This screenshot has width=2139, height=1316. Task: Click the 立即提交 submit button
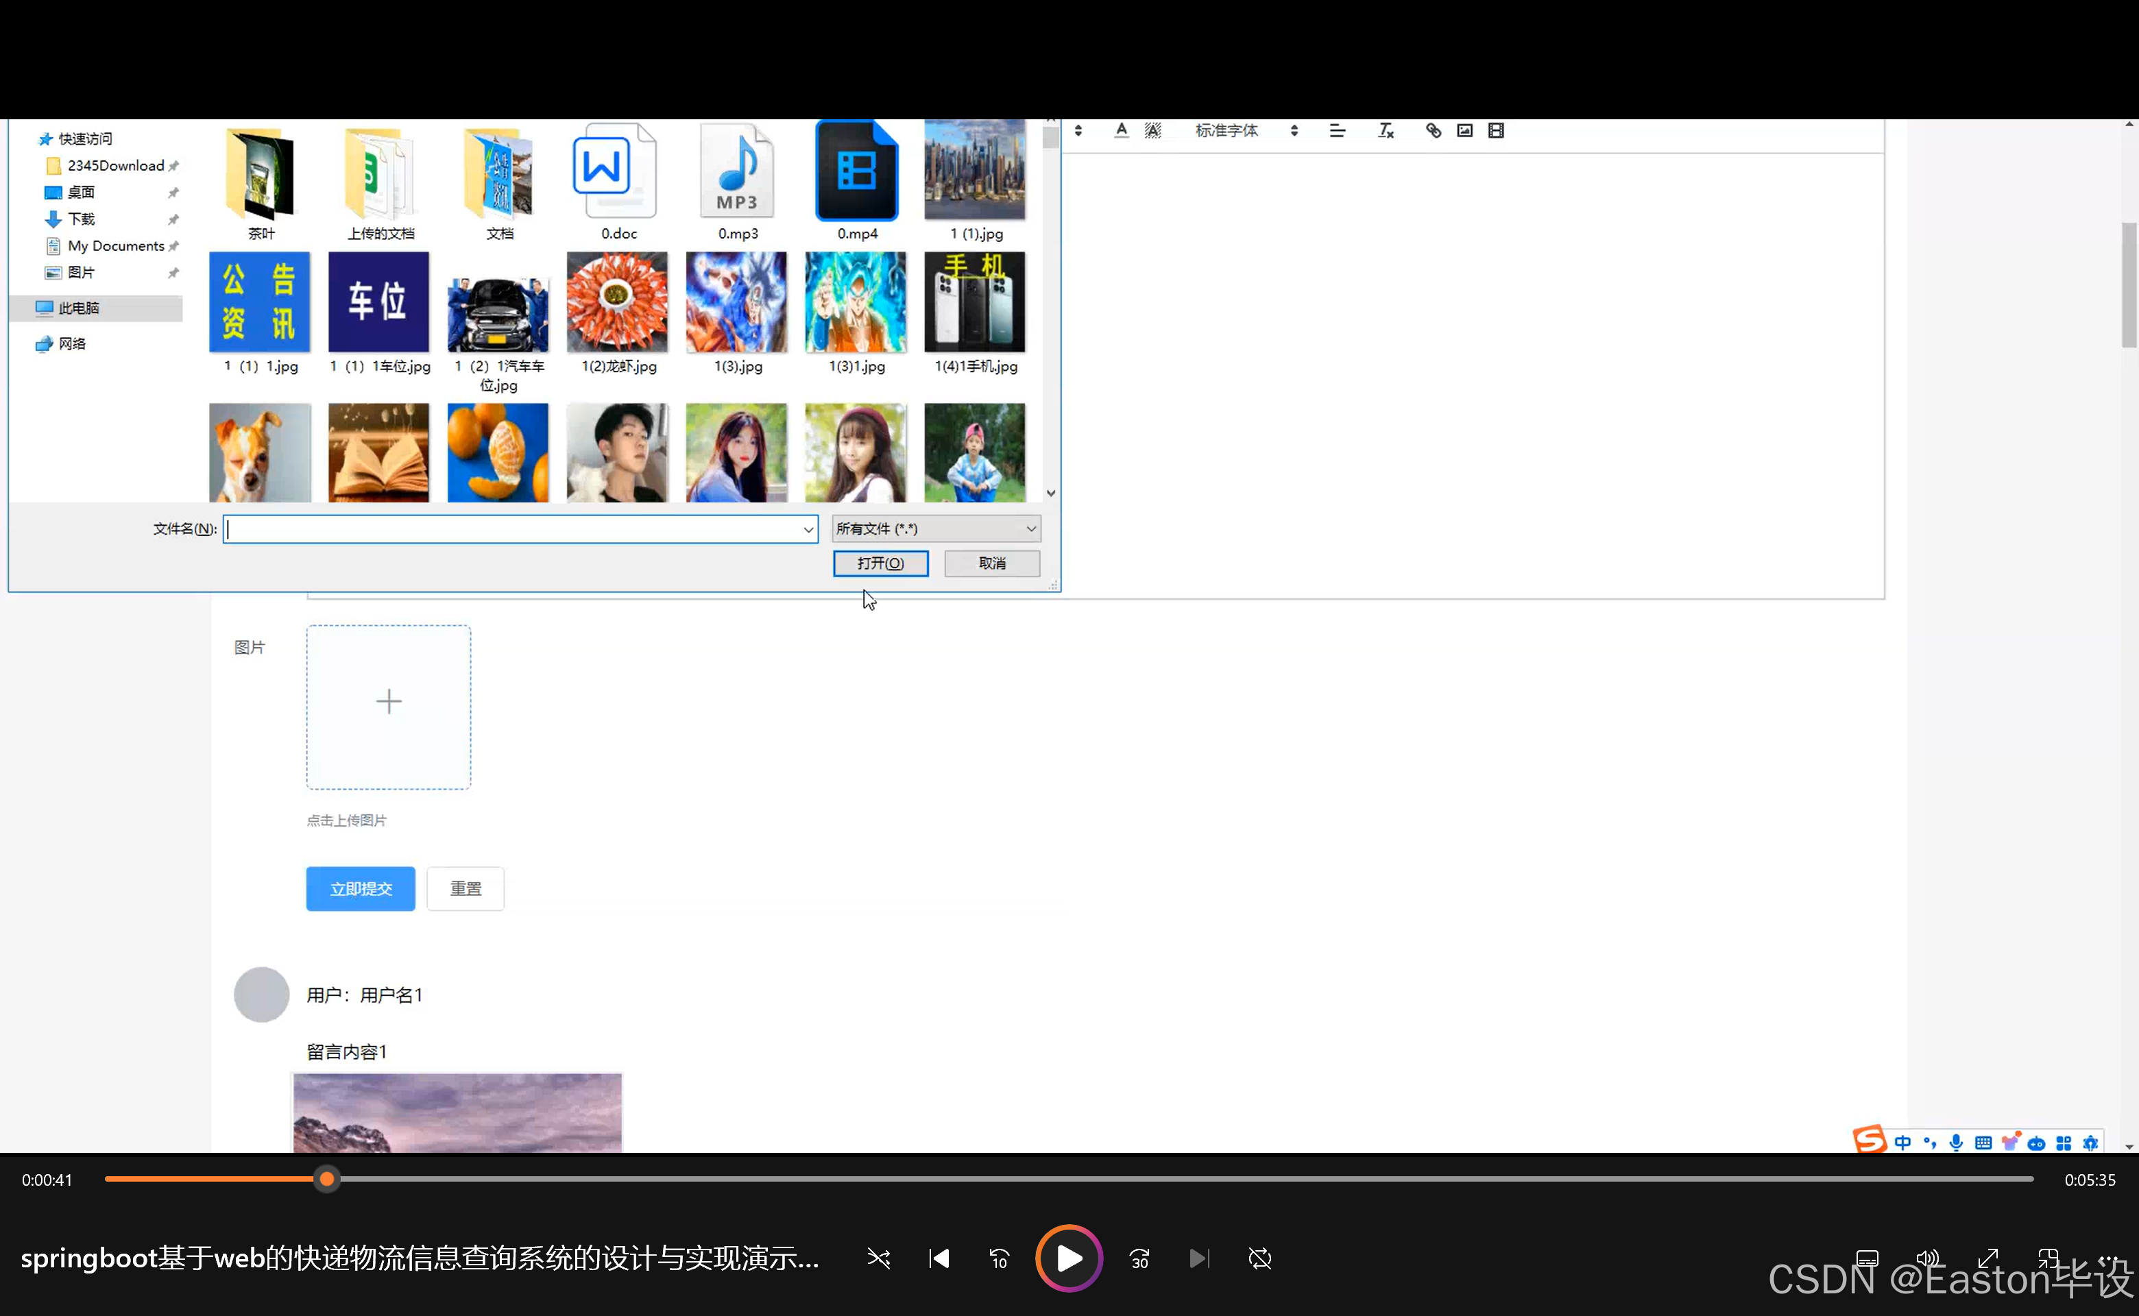pyautogui.click(x=361, y=889)
